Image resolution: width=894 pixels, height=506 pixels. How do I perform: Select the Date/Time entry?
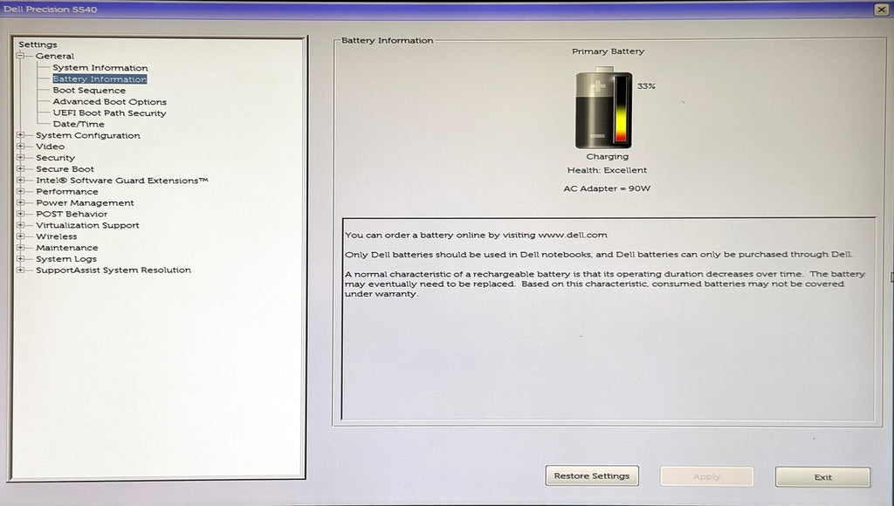point(79,124)
